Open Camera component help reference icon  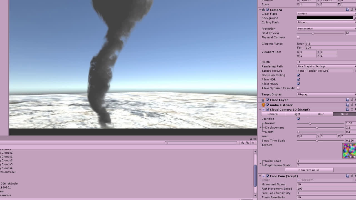pos(347,10)
